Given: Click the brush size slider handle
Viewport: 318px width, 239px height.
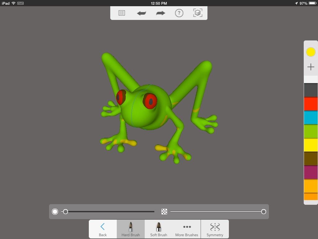Looking at the screenshot, I should click(x=66, y=212).
